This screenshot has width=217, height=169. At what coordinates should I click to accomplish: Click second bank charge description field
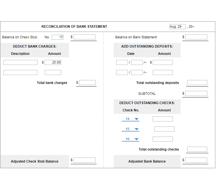pos(20,72)
